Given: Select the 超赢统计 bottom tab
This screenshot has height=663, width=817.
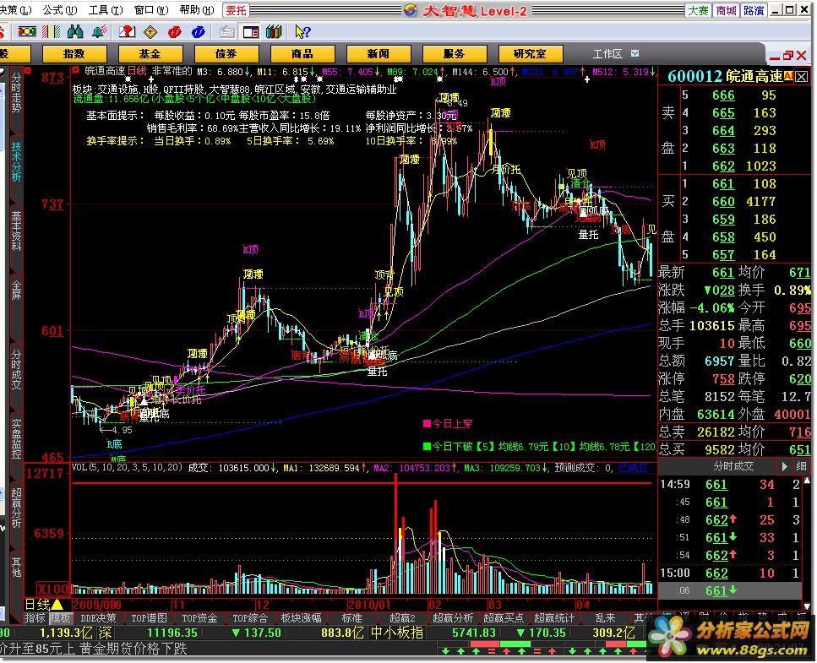Looking at the screenshot, I should pyautogui.click(x=554, y=618).
